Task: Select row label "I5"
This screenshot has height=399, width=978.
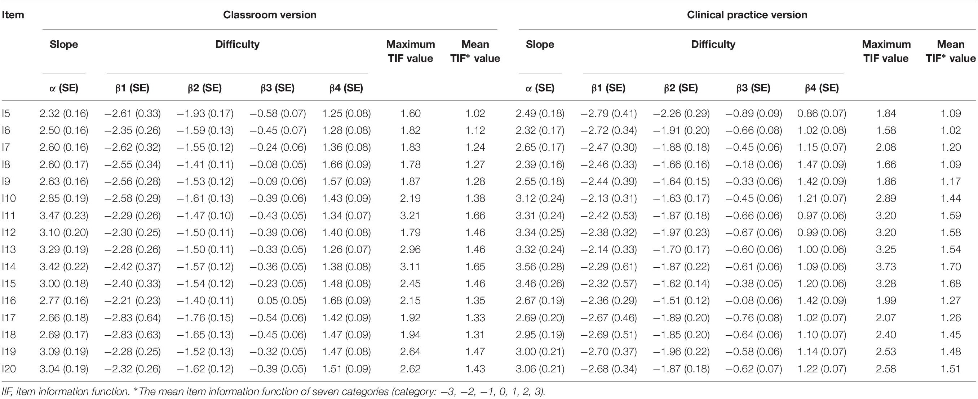Action: pos(6,113)
